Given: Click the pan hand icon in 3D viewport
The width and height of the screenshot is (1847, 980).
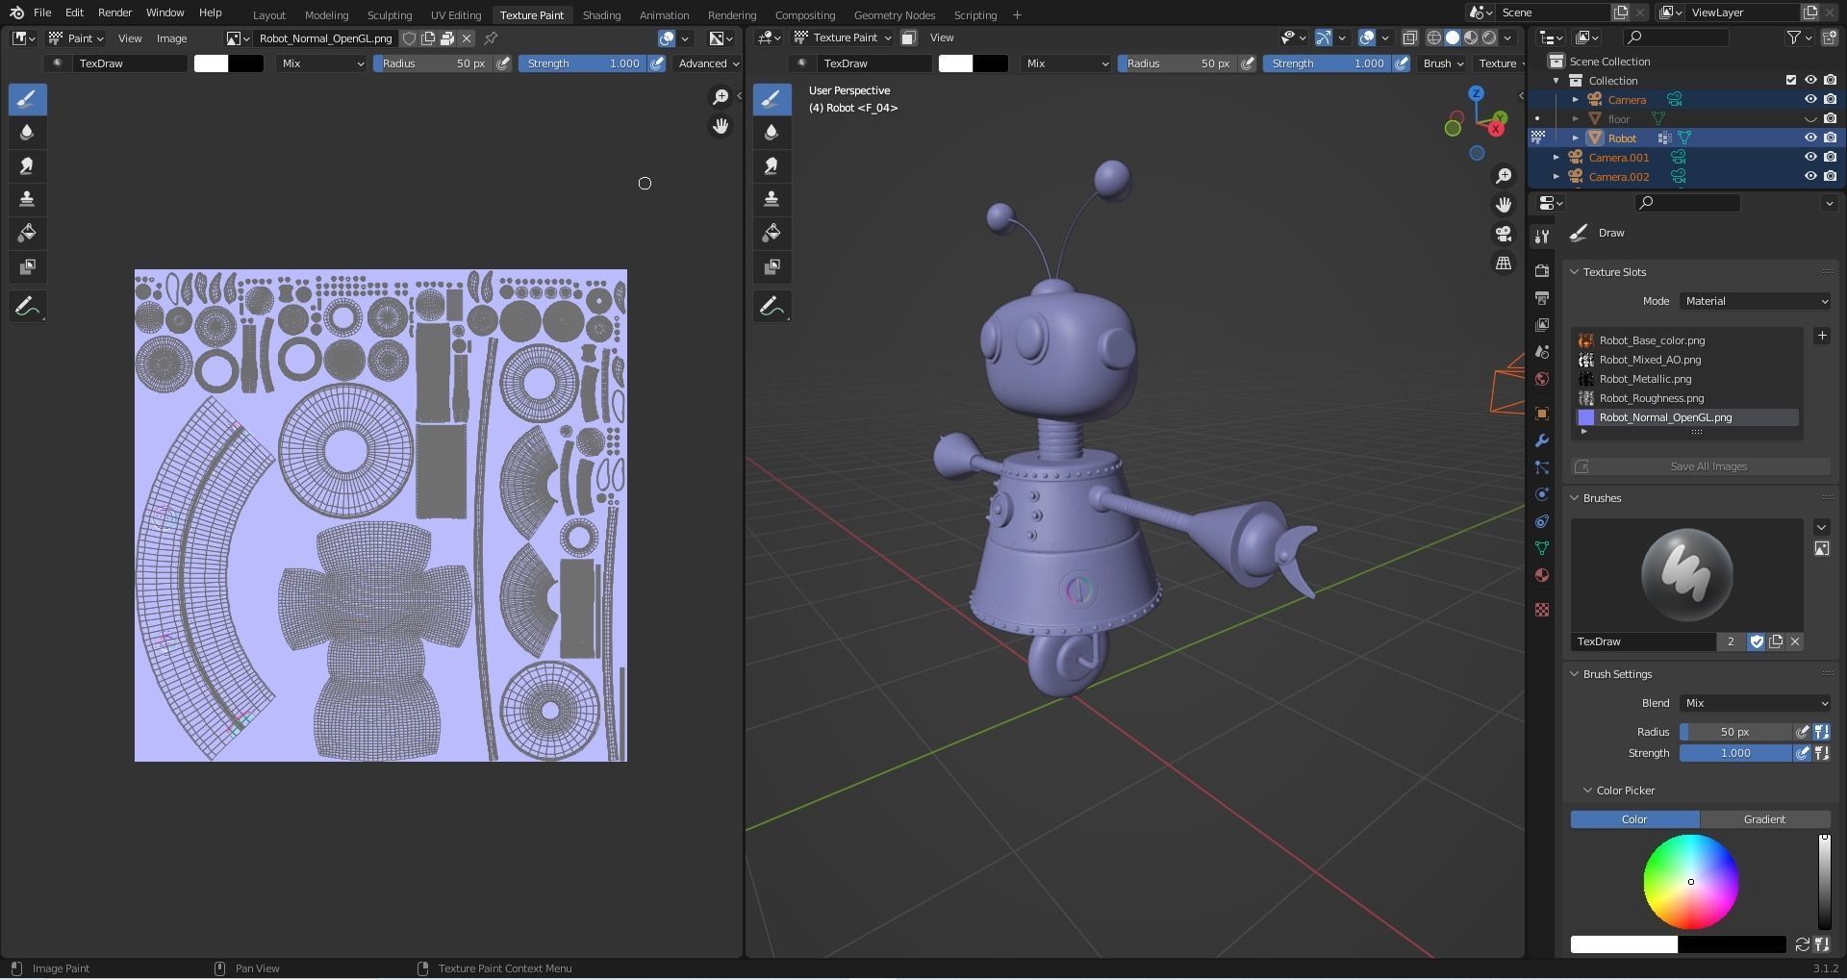Looking at the screenshot, I should [1504, 205].
